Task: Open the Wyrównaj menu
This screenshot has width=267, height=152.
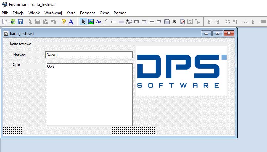Action: [x=53, y=13]
